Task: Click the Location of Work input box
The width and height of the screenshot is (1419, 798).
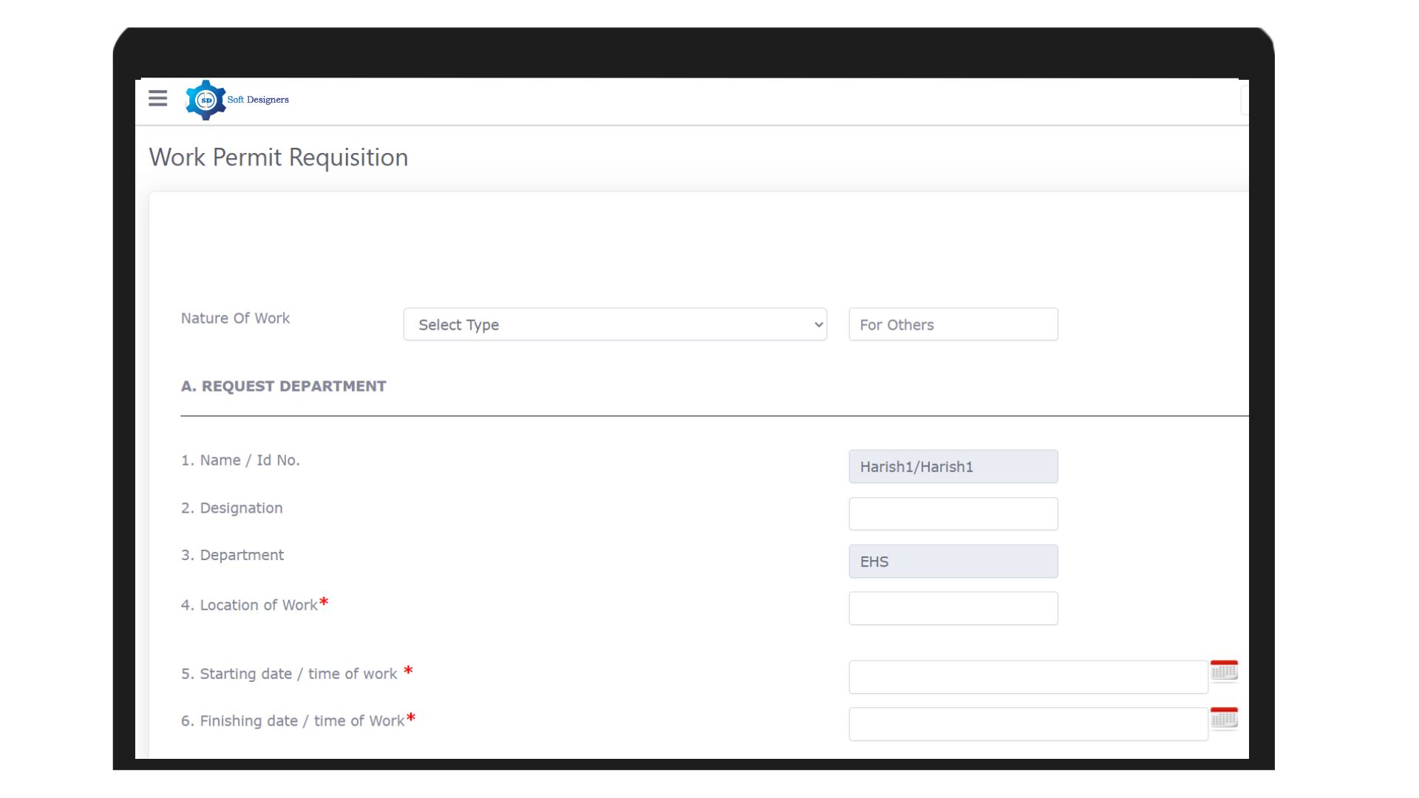Action: tap(953, 608)
